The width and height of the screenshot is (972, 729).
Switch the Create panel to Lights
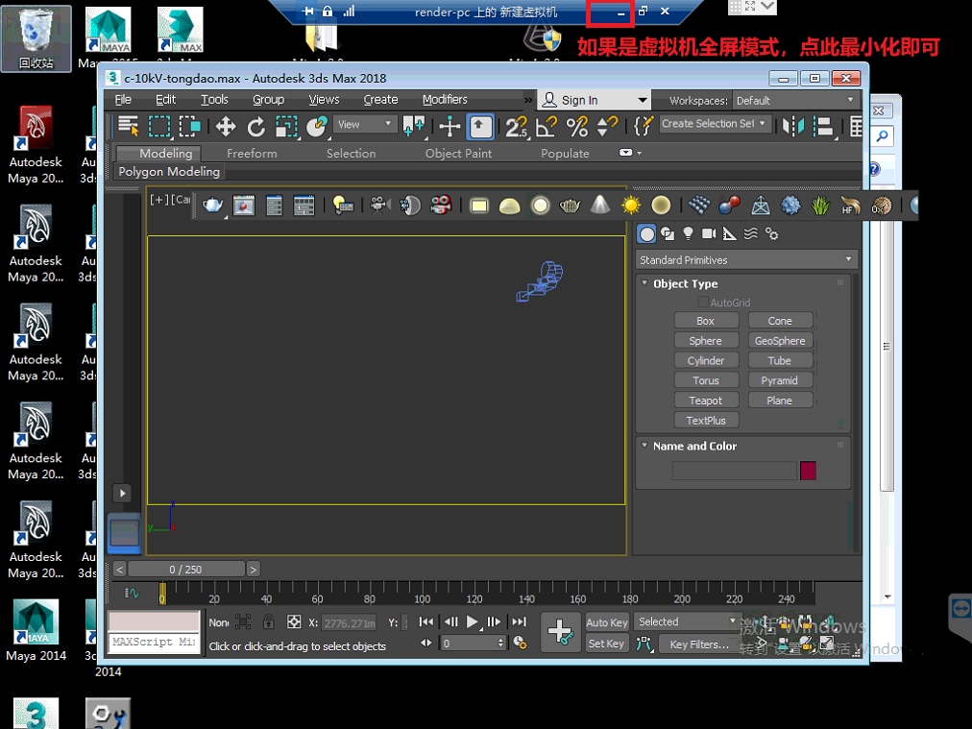coord(688,233)
